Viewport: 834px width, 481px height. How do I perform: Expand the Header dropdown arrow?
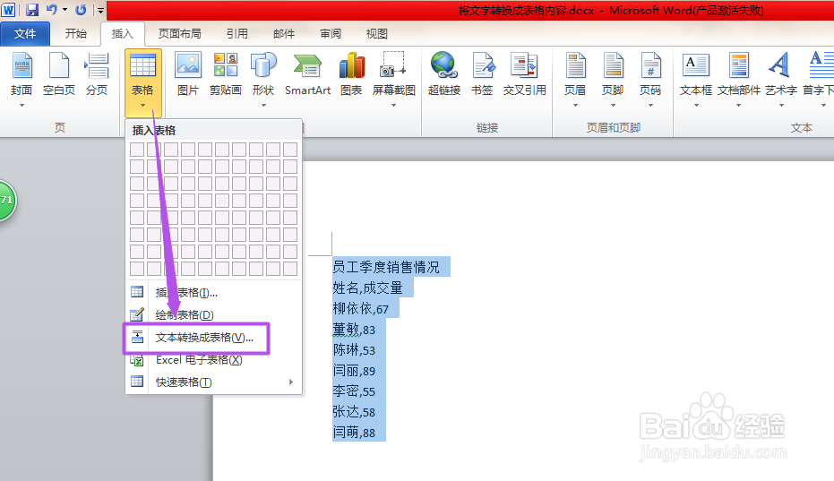coord(575,106)
